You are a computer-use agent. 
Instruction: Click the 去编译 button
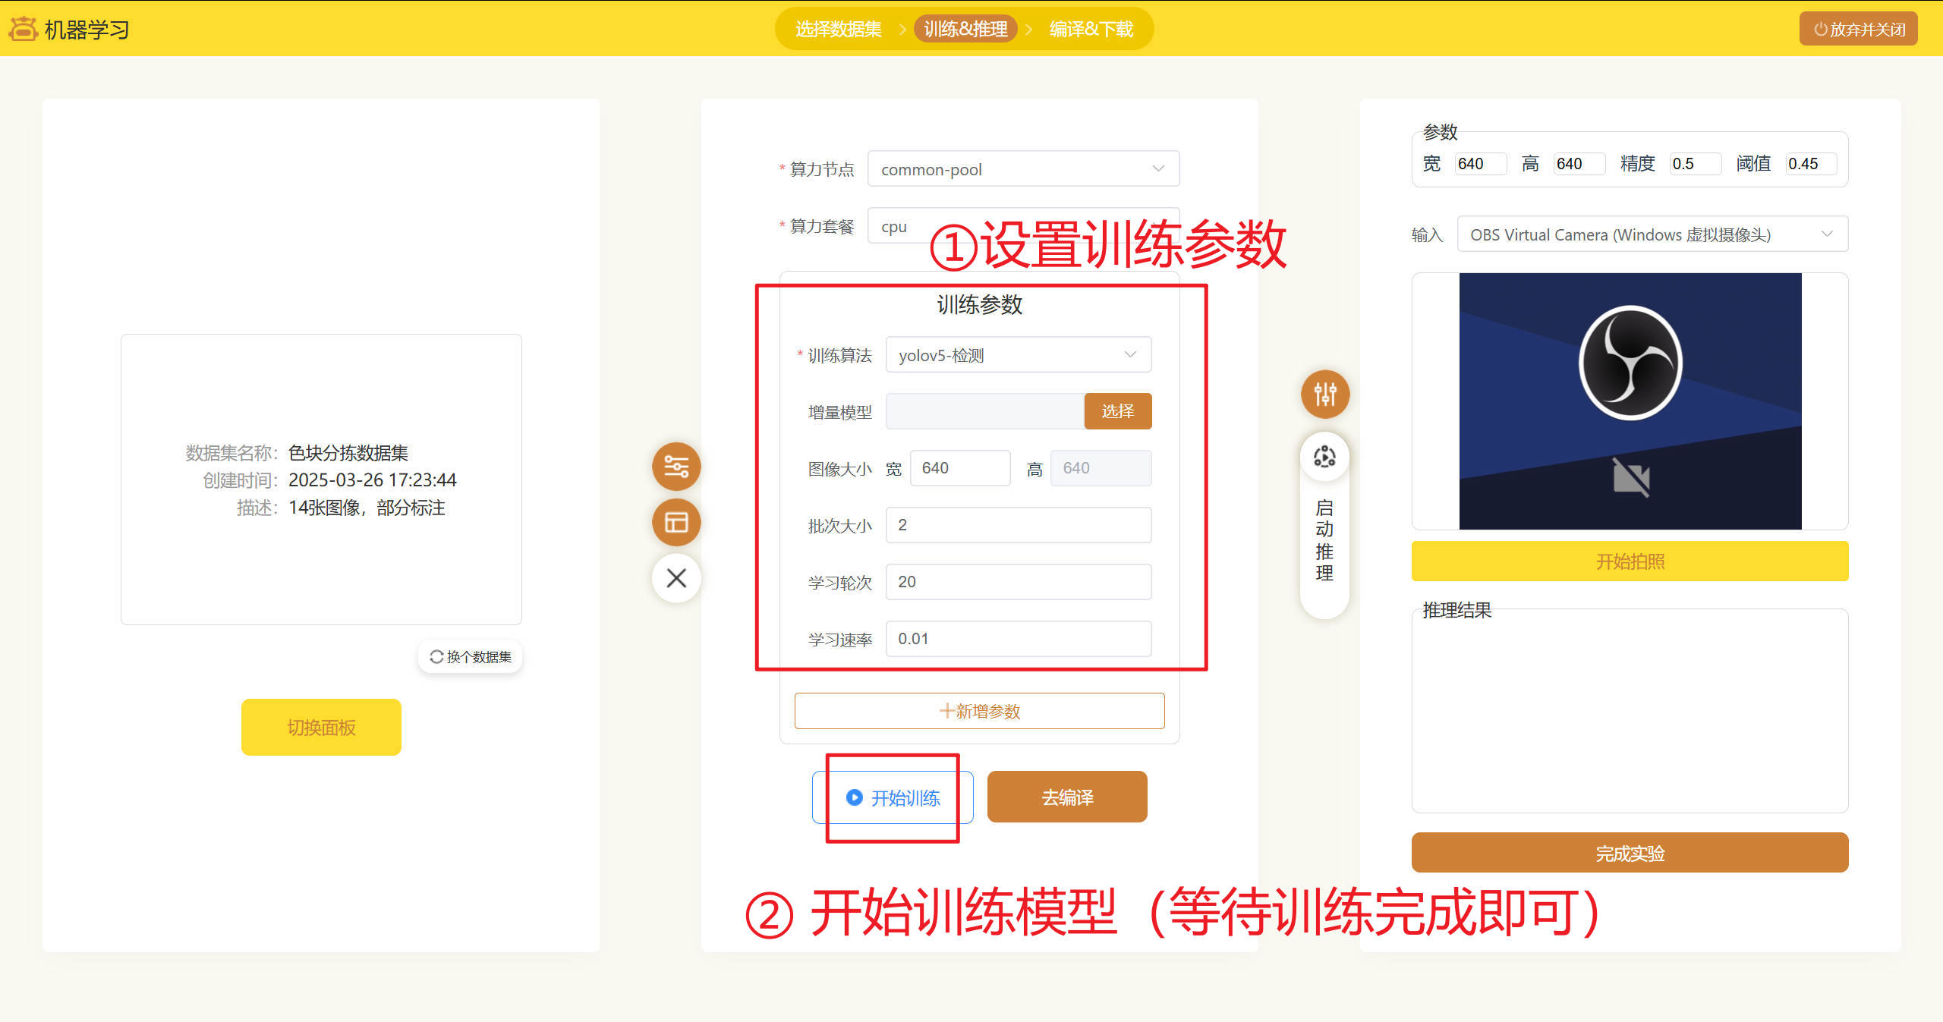(1066, 797)
